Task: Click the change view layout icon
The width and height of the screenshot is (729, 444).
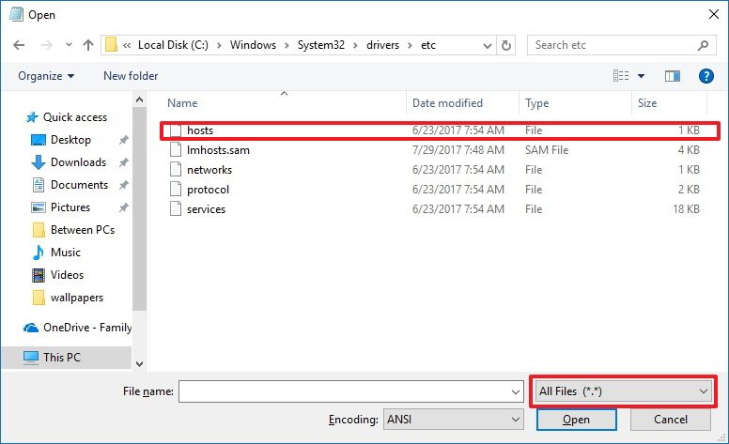Action: tap(622, 76)
